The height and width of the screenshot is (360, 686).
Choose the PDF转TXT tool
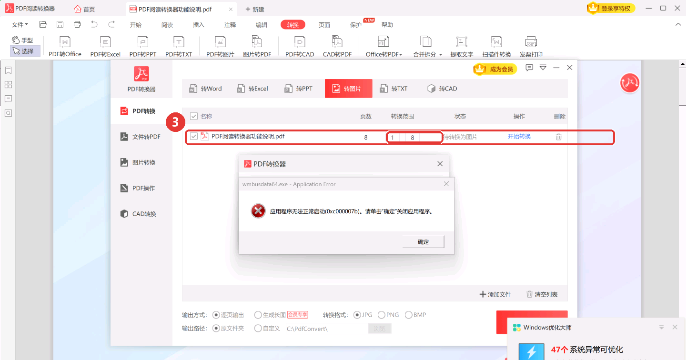[x=179, y=47]
